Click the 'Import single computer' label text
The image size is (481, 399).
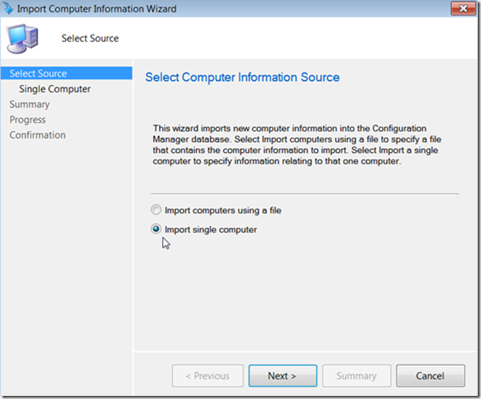(x=211, y=229)
